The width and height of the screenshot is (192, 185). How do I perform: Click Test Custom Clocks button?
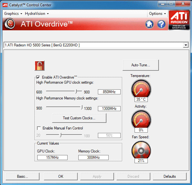tap(79, 118)
